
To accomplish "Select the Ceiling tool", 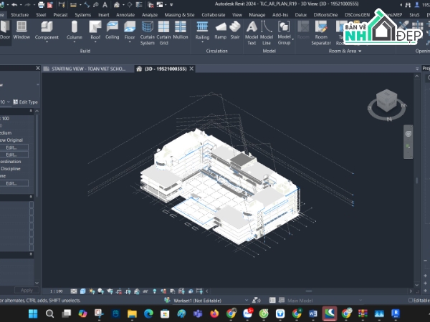I will (x=113, y=30).
